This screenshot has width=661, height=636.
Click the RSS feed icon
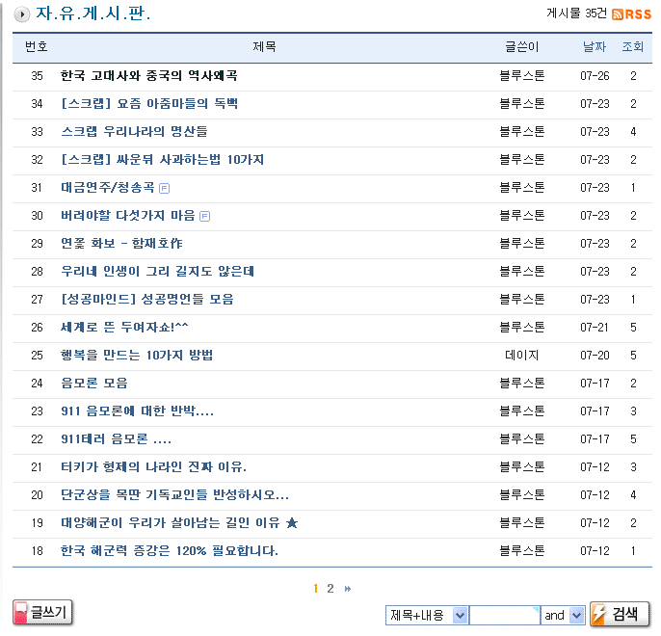pos(631,14)
